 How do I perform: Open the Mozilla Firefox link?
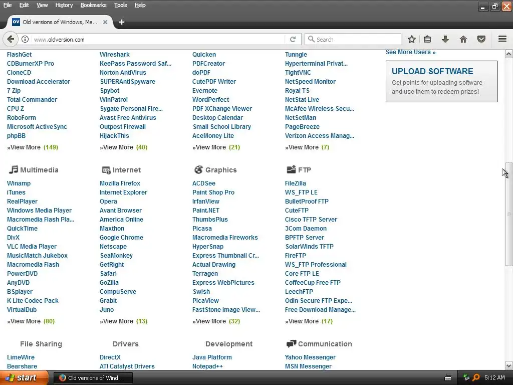pyautogui.click(x=120, y=183)
